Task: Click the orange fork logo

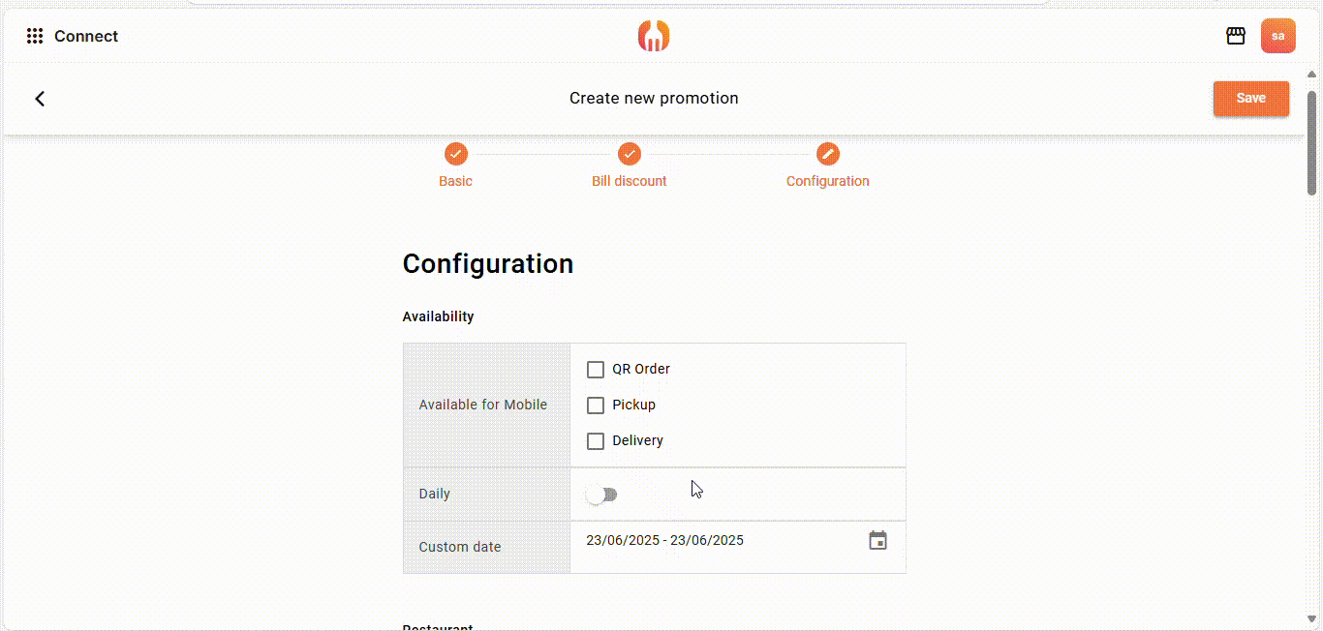Action: 654,37
